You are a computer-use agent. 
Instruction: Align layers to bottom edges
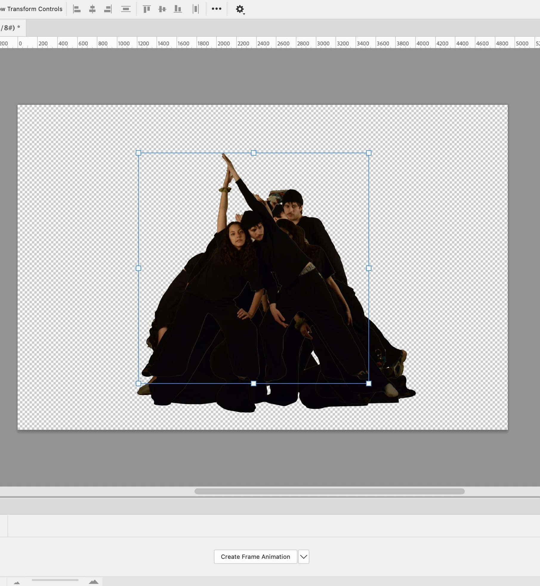coord(178,9)
